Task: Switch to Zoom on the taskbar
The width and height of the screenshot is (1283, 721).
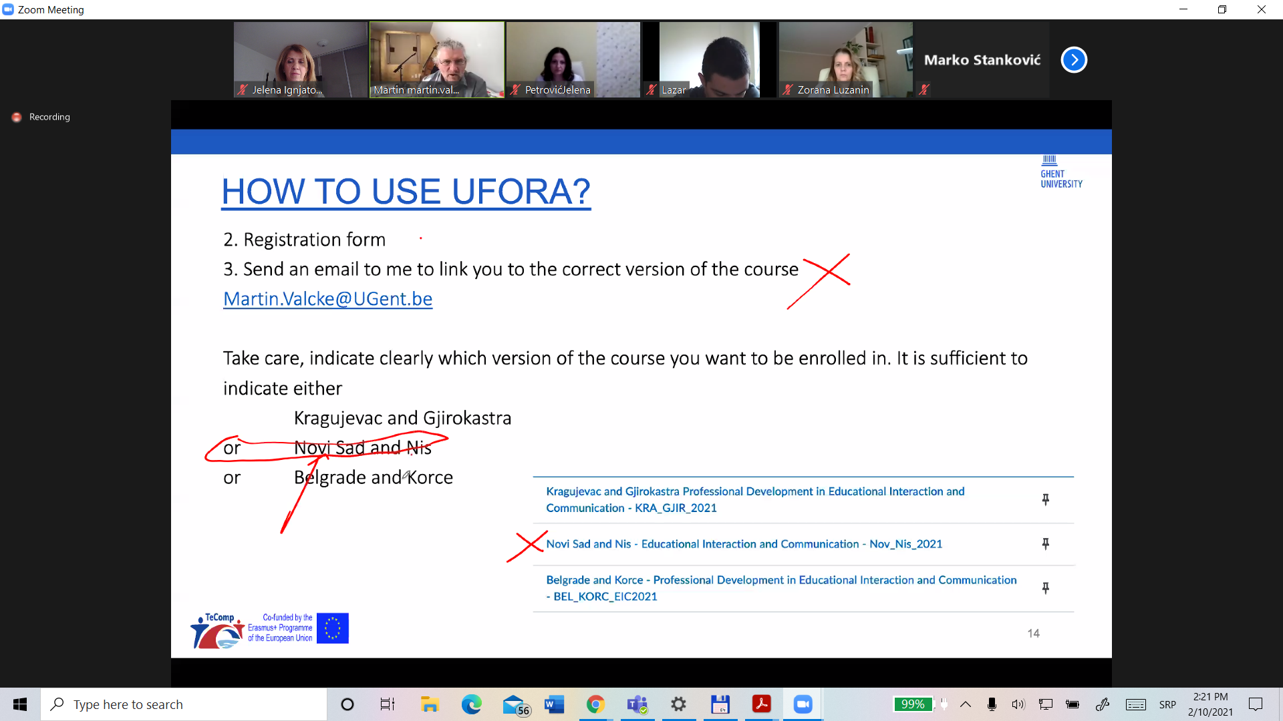Action: tap(803, 704)
